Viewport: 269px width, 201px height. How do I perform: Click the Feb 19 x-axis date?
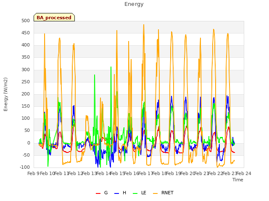coord(174,174)
